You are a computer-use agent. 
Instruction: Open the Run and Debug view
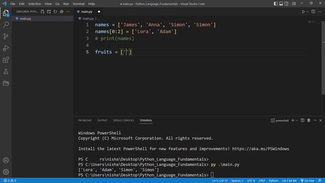(6, 48)
